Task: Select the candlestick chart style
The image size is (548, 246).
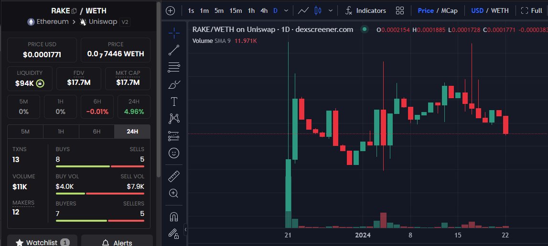Action: tap(318, 10)
